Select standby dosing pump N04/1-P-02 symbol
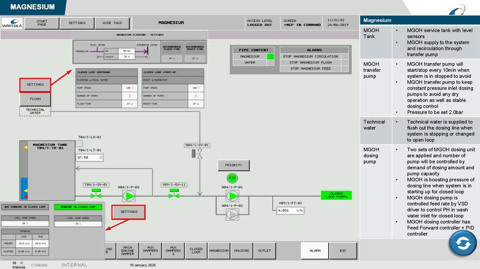Viewport: 480px width, 269px height. coord(232,215)
